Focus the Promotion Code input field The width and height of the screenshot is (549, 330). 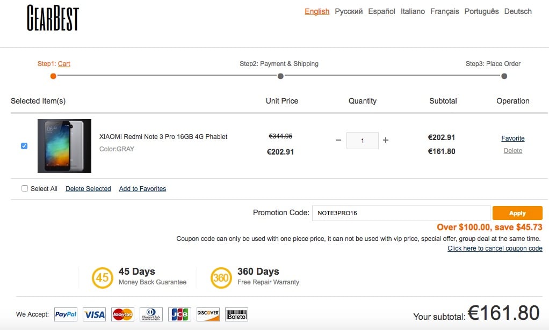coord(401,213)
